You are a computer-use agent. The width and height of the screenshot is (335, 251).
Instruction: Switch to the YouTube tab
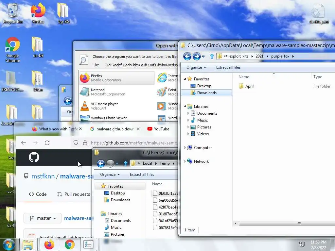point(158,129)
